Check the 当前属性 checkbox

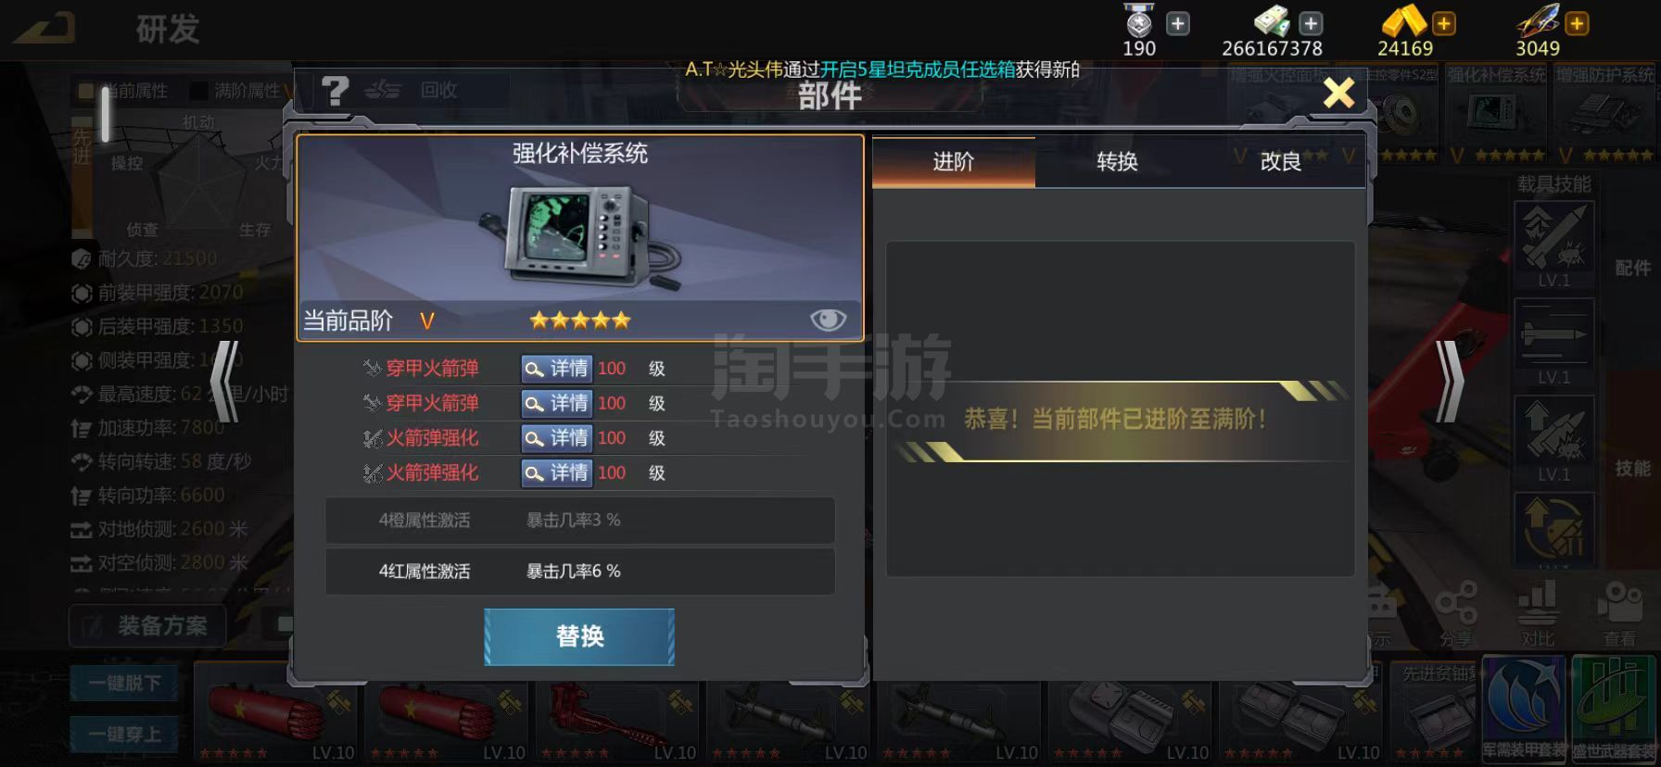tap(86, 91)
